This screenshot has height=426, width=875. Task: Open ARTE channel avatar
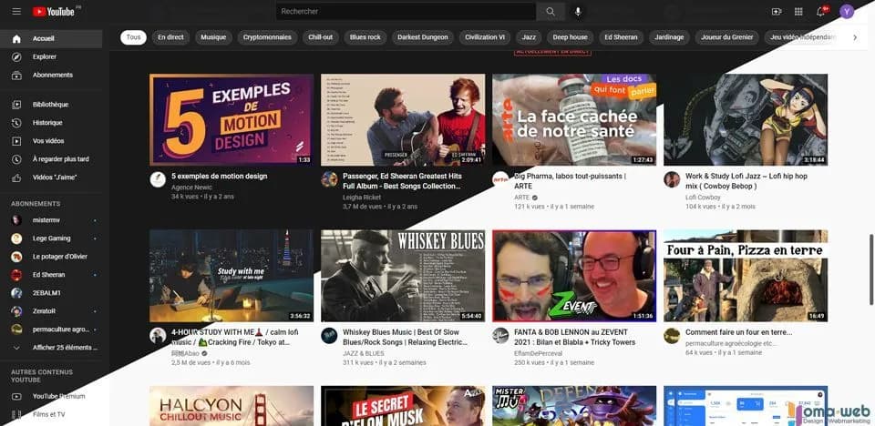point(500,179)
